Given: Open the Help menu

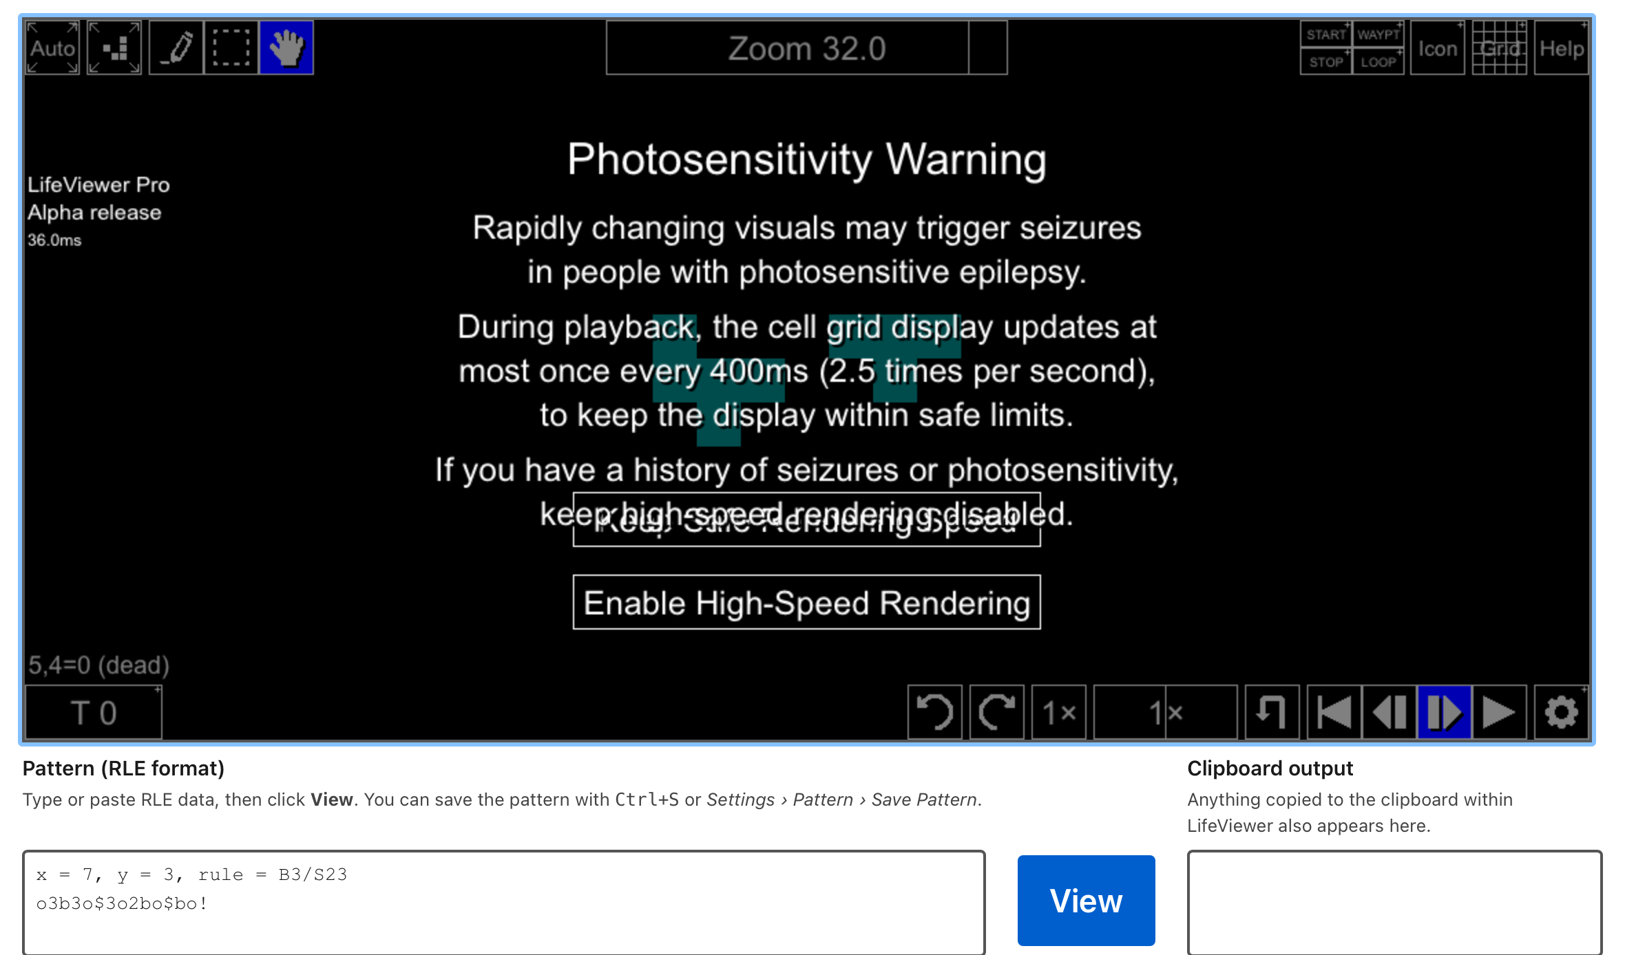Looking at the screenshot, I should tap(1561, 47).
